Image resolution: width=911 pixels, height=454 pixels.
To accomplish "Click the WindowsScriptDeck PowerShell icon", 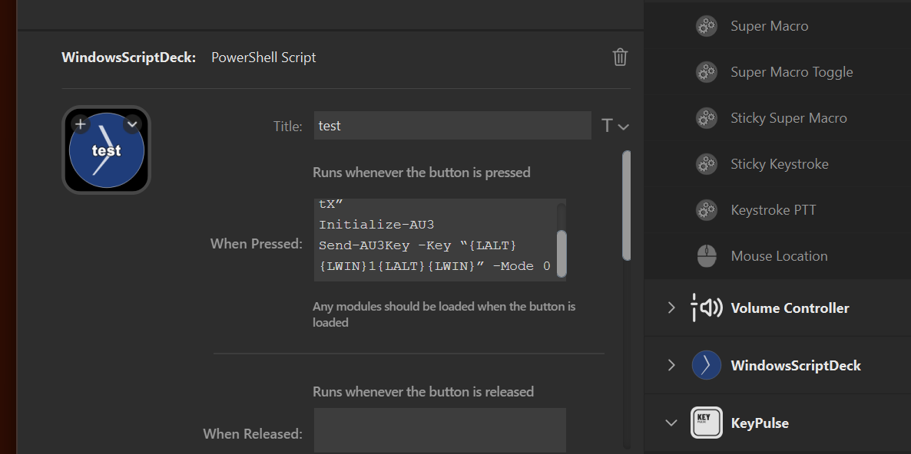I will [x=706, y=365].
